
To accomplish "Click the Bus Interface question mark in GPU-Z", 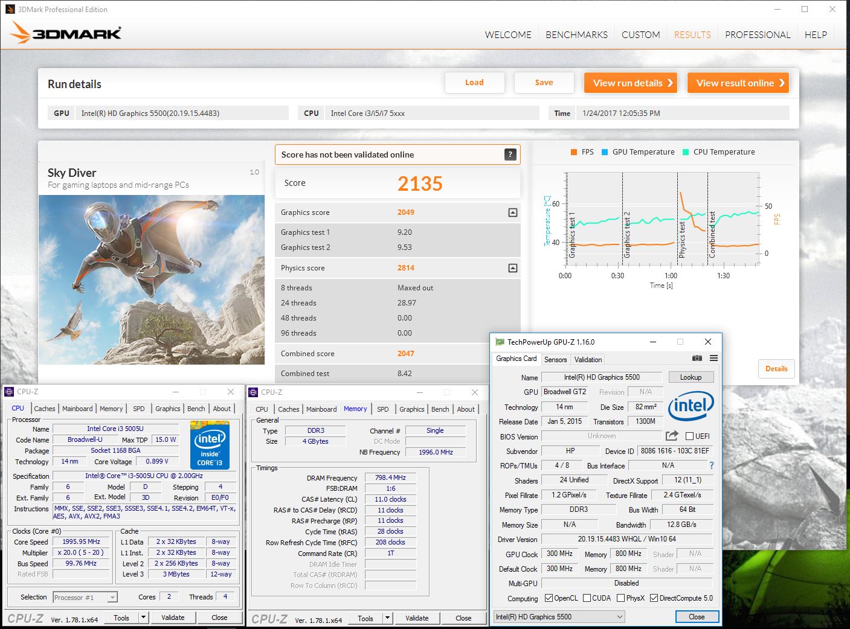I will click(x=712, y=465).
